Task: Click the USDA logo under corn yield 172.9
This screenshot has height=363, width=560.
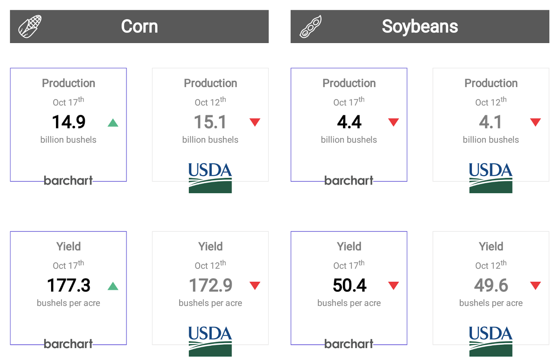Action: [x=210, y=341]
